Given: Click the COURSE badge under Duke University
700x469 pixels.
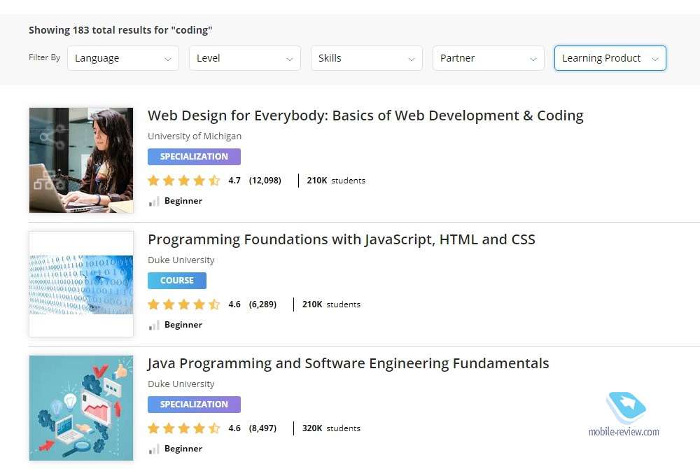Looking at the screenshot, I should coord(177,281).
